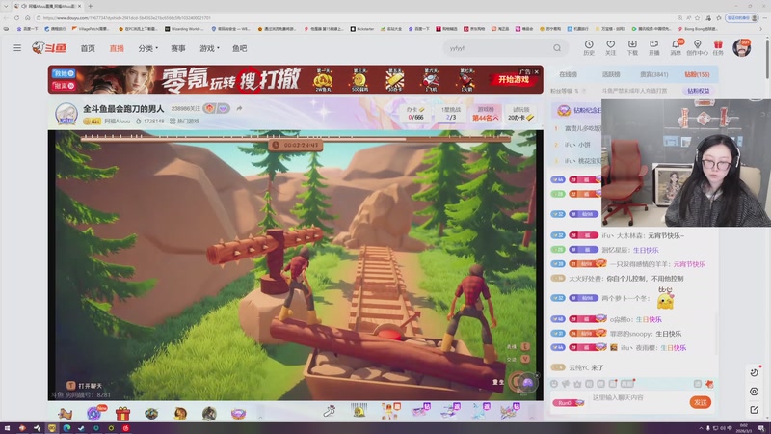Viewport: 771px width, 434px height.
Task: Click username 云纯YC in the chat
Action: click(579, 367)
